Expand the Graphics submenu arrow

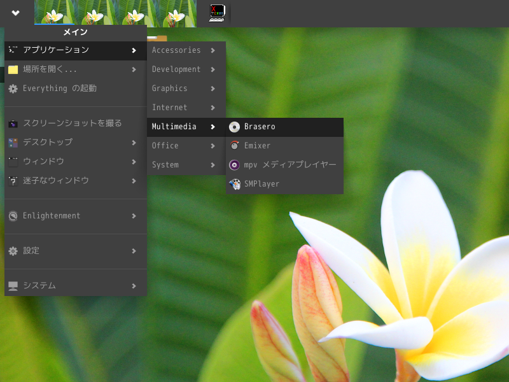(x=213, y=88)
